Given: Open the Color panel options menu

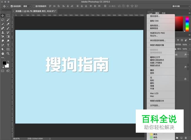Looking at the screenshot, I should (190, 13).
